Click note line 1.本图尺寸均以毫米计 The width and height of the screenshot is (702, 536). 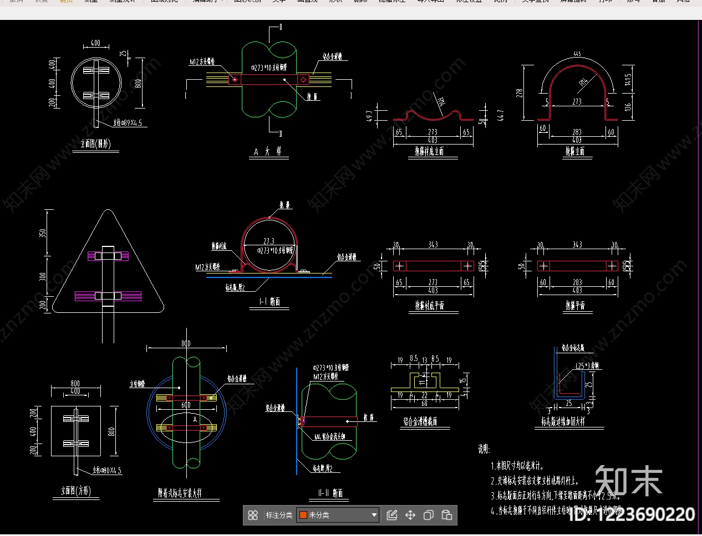pyautogui.click(x=517, y=466)
